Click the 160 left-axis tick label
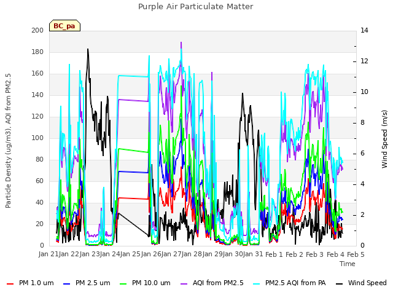This screenshot has width=393, height=295. point(37,74)
